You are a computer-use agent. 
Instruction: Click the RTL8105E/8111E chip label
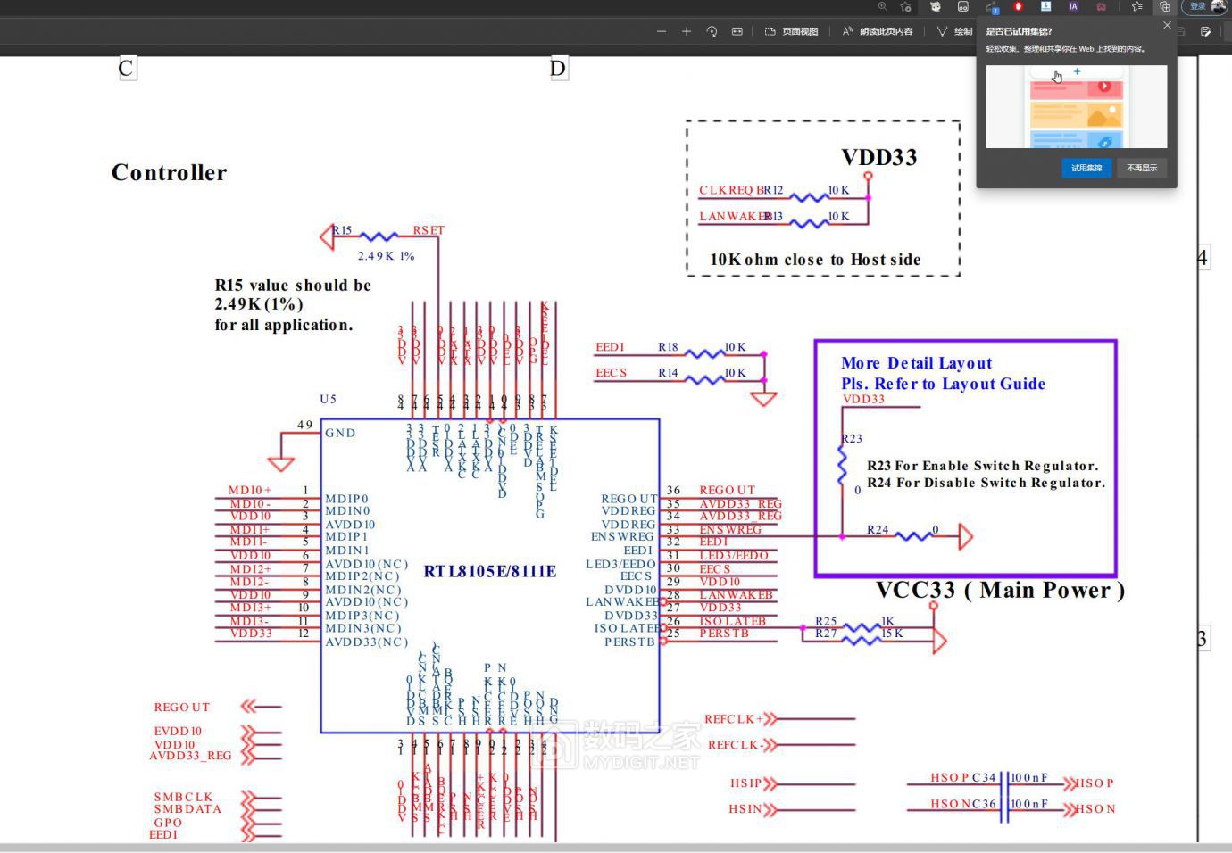coord(490,571)
